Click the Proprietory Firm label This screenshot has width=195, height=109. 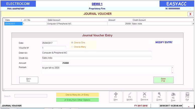pyautogui.click(x=97, y=9)
